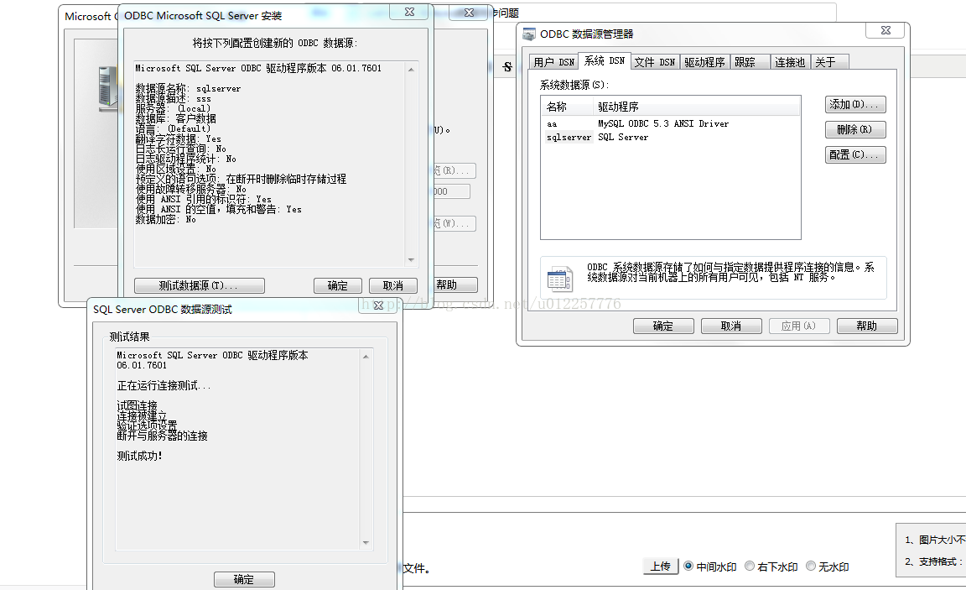Close the SQL Server ODBC 数据源测试 dialog

coord(378,305)
